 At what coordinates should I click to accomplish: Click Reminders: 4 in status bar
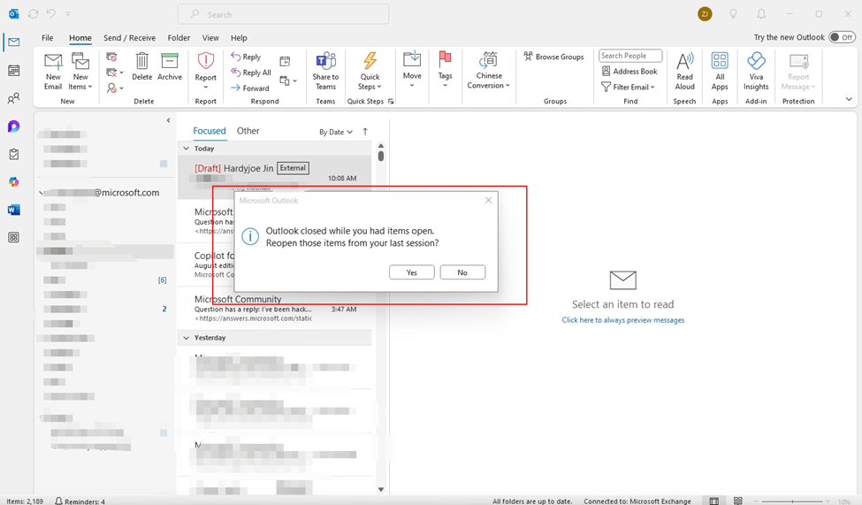[80, 501]
